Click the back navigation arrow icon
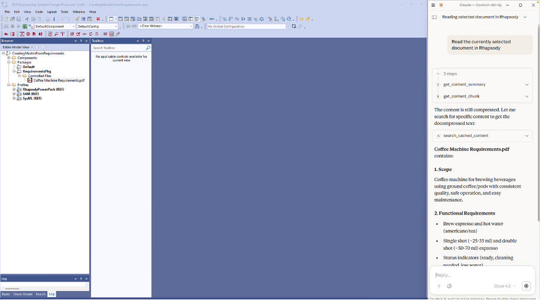540x300 pixels. pyautogui.click(x=128, y=26)
